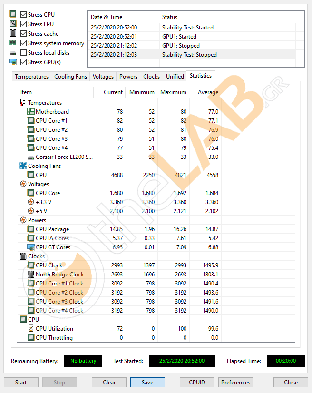Click the Maximum column header

coord(174,92)
